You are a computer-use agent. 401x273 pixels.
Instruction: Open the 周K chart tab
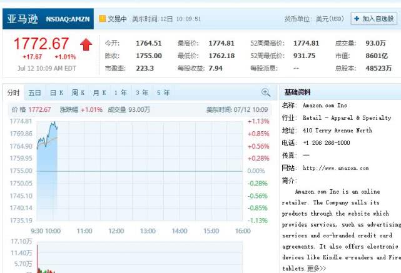pos(78,92)
